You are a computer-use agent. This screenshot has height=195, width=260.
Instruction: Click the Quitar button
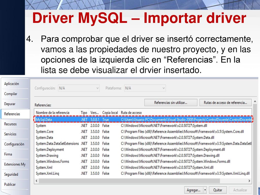point(218,190)
